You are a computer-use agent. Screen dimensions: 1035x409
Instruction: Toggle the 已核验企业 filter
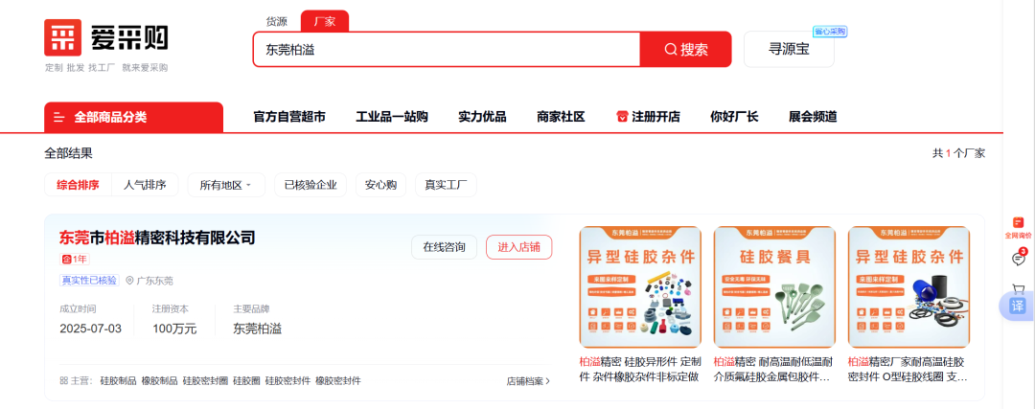310,185
